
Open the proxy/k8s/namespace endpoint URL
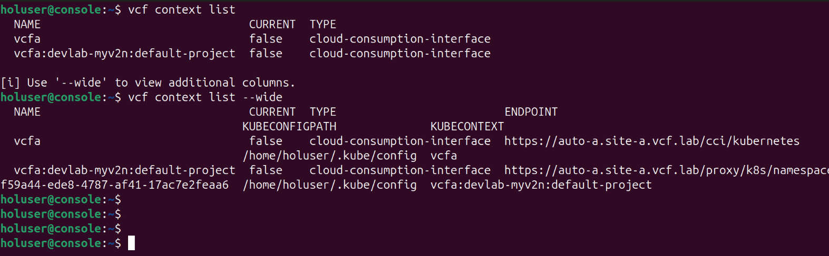(666, 170)
